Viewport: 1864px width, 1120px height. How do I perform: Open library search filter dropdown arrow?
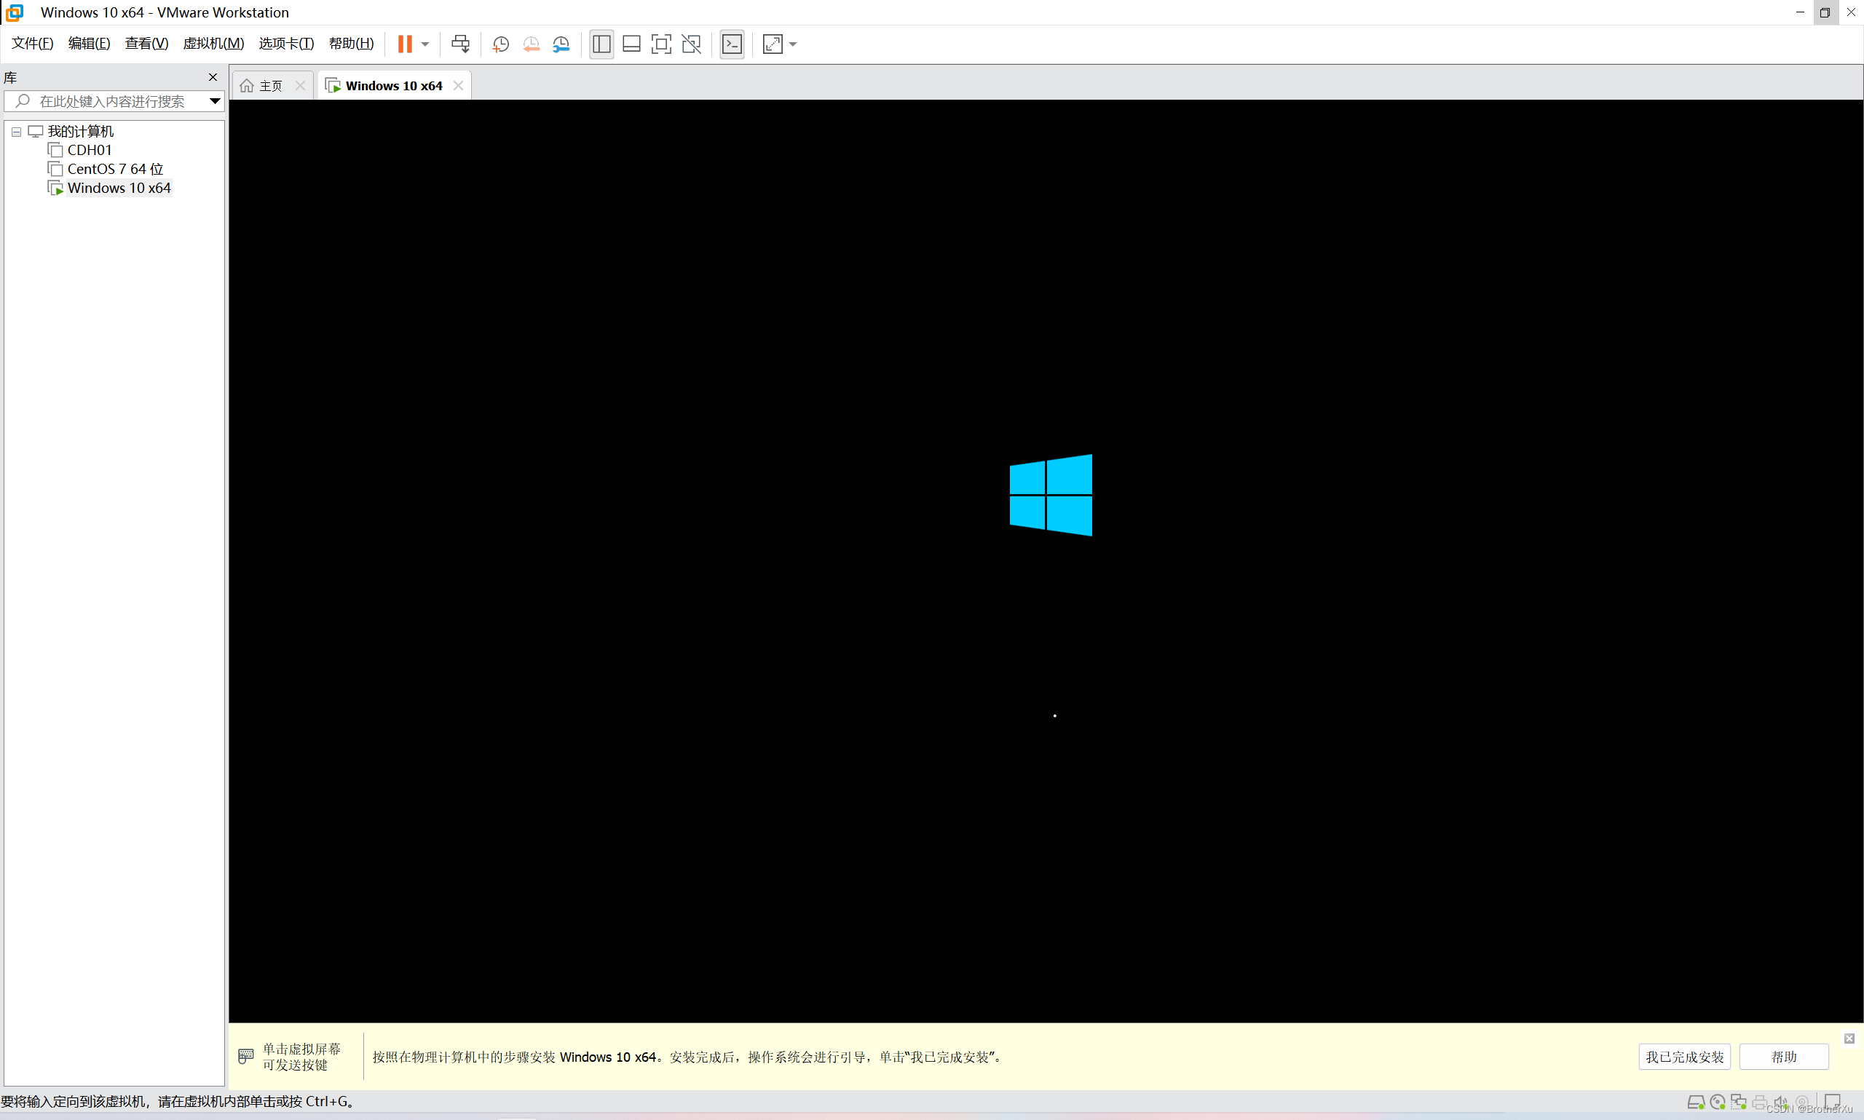[x=214, y=101]
